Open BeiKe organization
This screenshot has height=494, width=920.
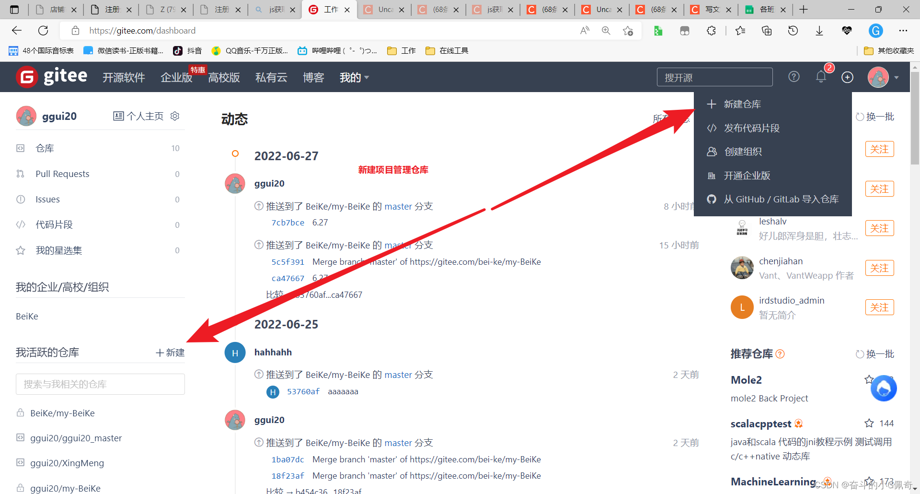pos(27,316)
